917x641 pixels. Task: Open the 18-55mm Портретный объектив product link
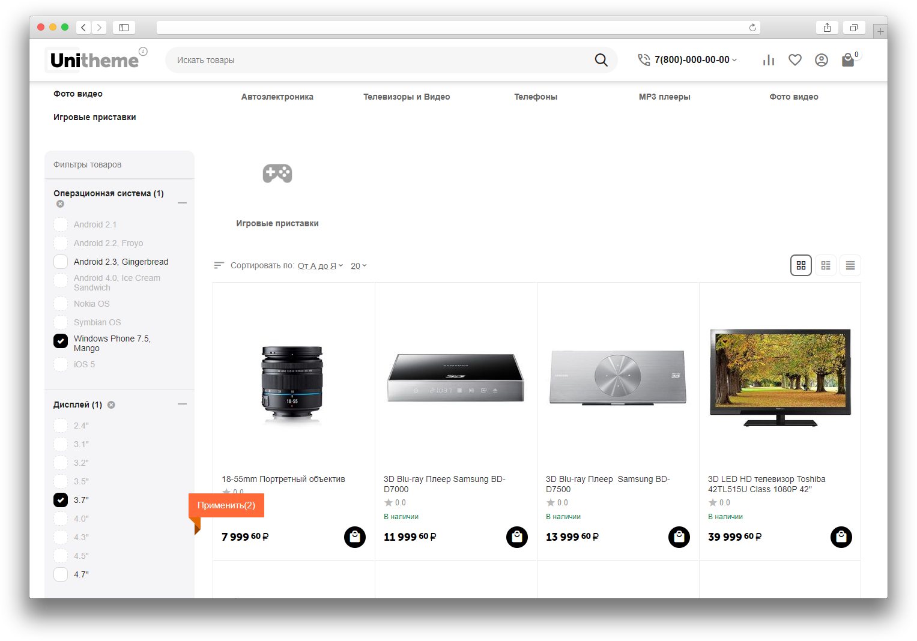[x=283, y=479]
